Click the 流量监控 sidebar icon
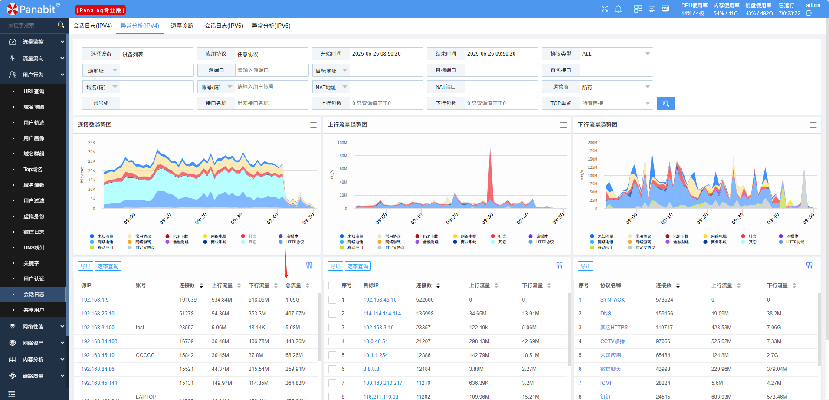 point(13,42)
